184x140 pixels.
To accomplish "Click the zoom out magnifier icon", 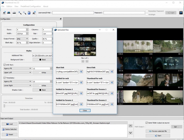I will (x=24, y=13).
